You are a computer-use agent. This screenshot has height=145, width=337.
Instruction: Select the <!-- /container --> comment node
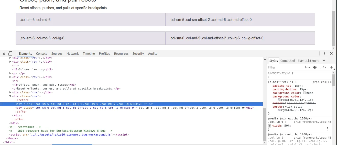click(x=25, y=127)
